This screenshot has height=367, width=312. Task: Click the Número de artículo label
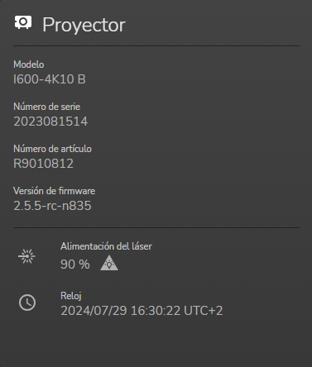(52, 149)
